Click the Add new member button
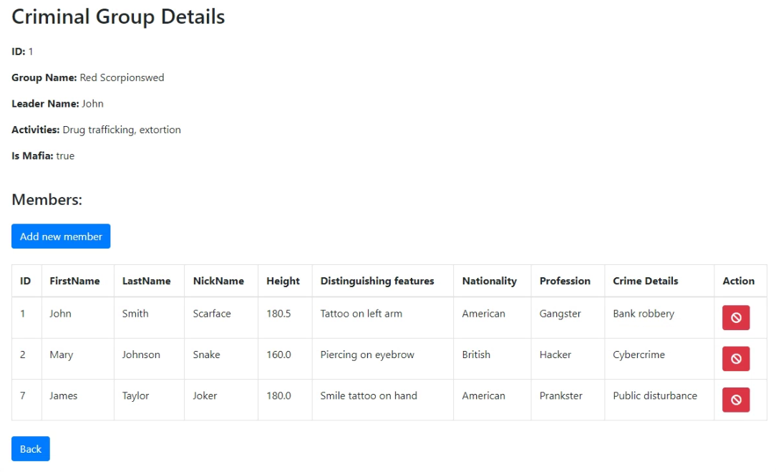Screen dimensions: 776x472 click(x=61, y=236)
